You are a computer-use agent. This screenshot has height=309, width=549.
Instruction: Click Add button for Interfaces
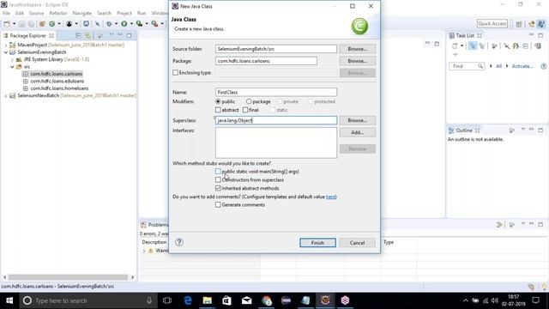(x=357, y=132)
